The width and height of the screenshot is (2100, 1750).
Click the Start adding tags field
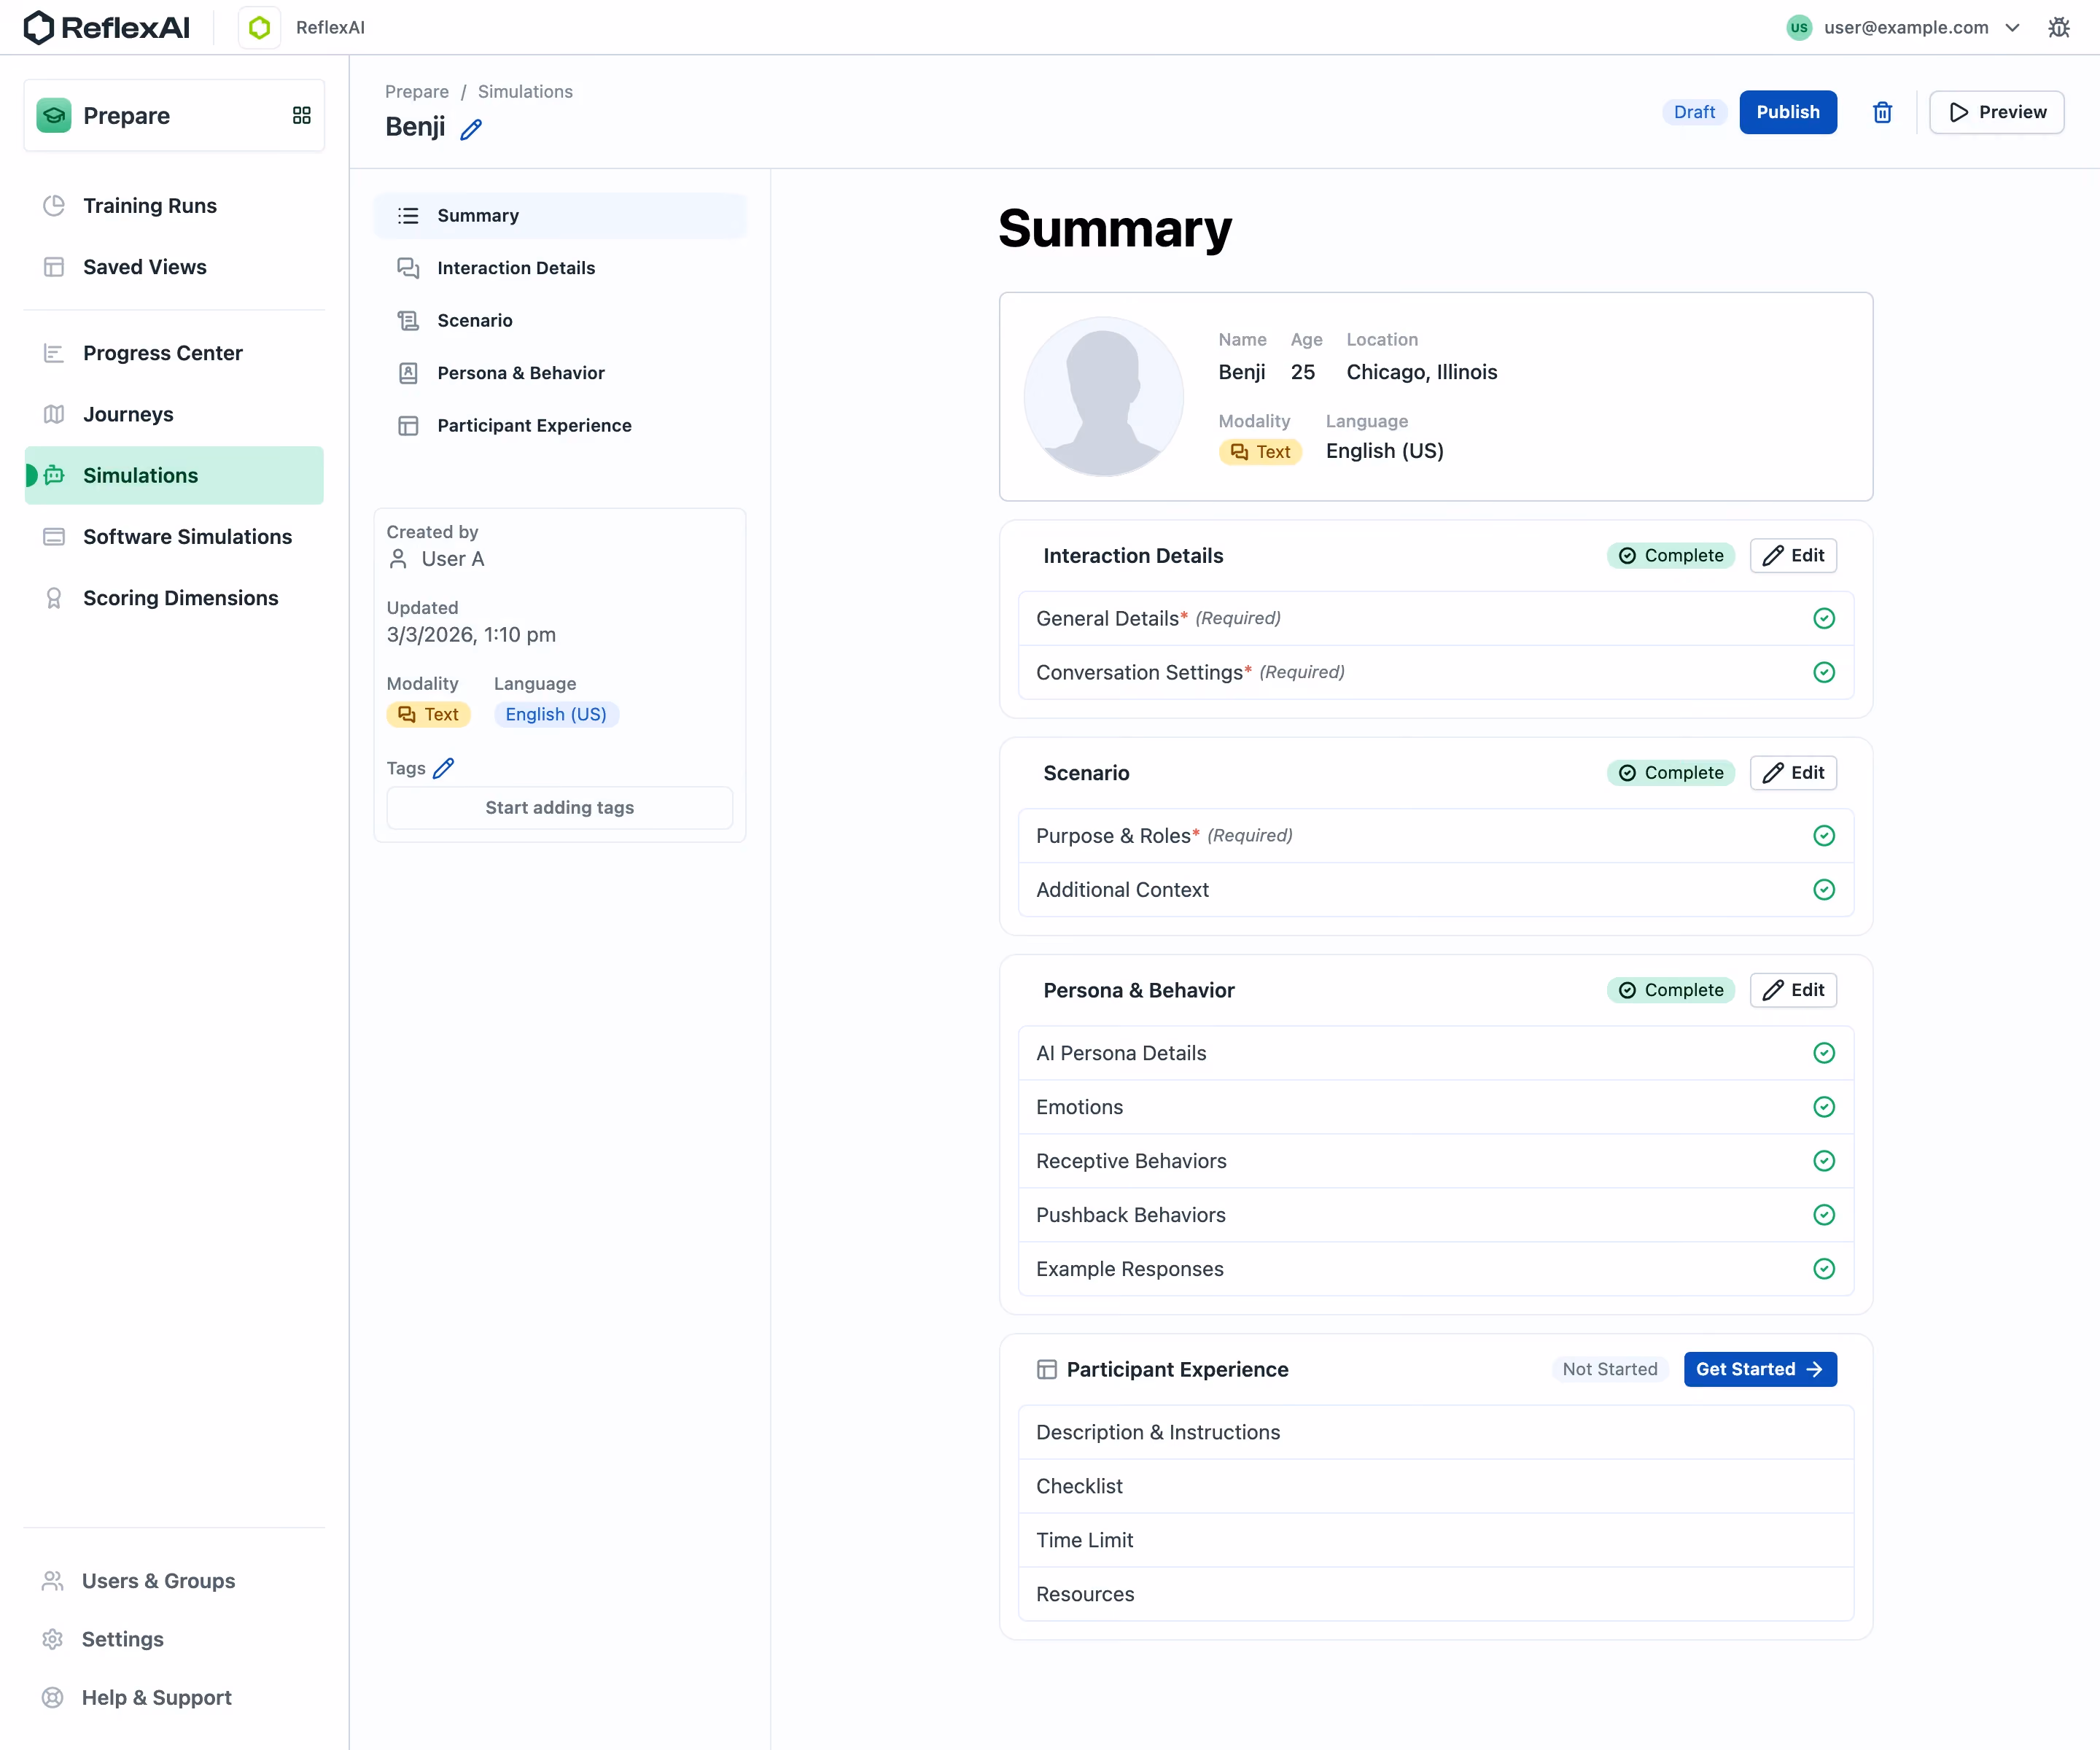(559, 807)
